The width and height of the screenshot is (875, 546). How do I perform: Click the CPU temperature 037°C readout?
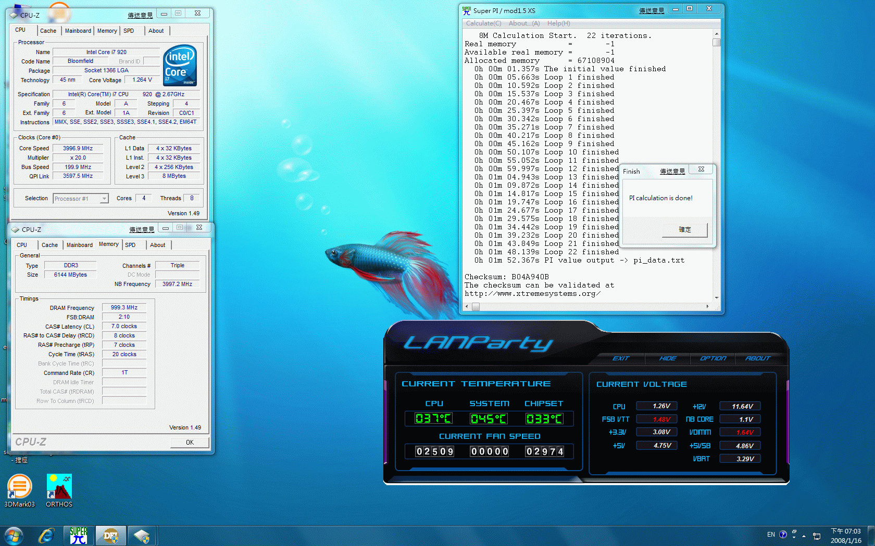coord(433,419)
